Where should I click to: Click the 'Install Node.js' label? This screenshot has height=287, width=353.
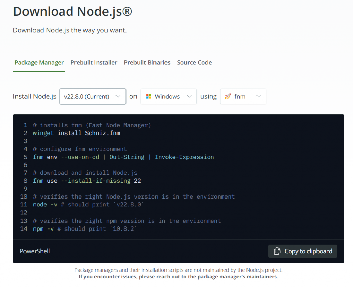tap(34, 96)
